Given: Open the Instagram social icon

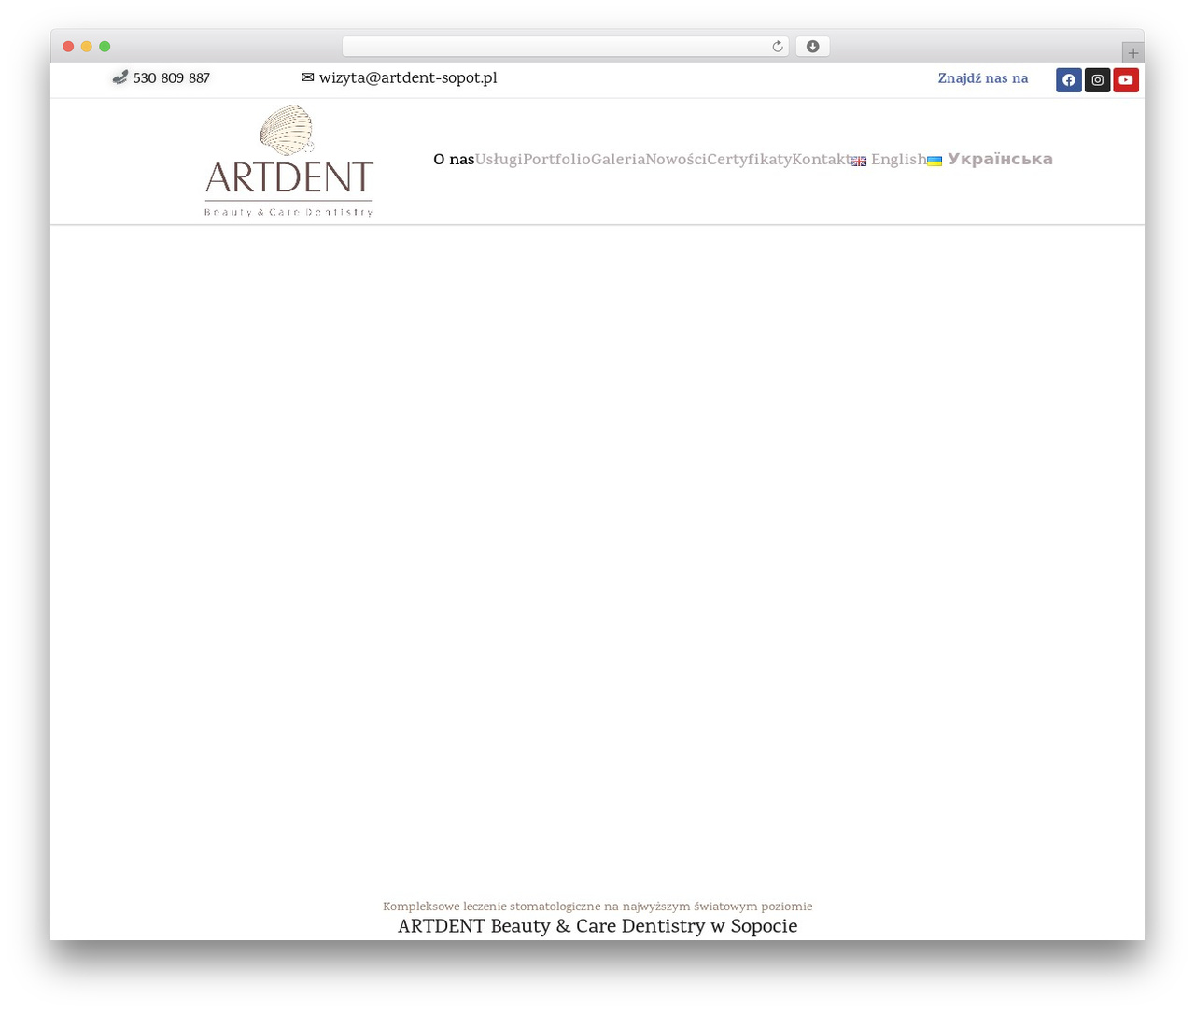Looking at the screenshot, I should point(1097,80).
